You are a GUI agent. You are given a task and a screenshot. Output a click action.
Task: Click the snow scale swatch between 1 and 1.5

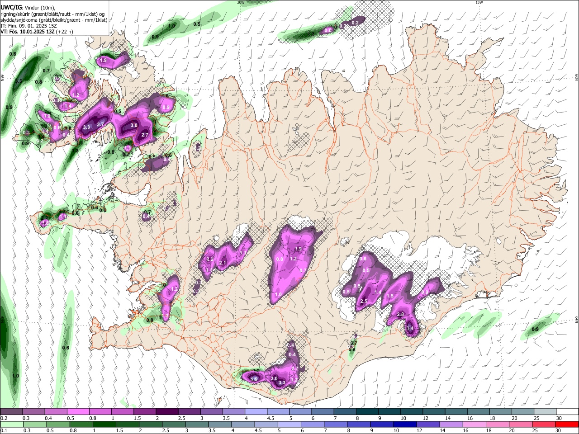(x=122, y=412)
